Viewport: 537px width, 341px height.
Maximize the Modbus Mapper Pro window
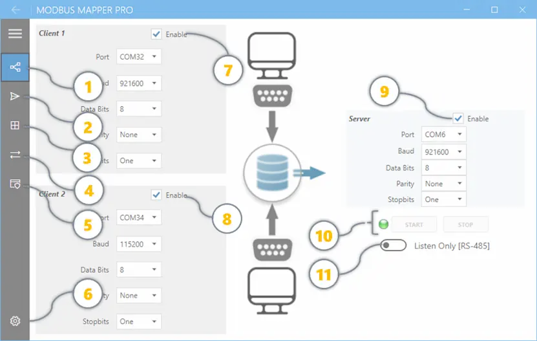click(x=494, y=10)
